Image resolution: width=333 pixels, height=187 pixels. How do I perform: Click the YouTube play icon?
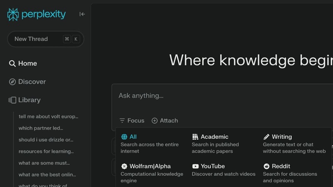(195, 166)
